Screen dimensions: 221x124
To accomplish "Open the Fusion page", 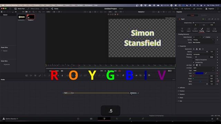I will coord(104,118).
